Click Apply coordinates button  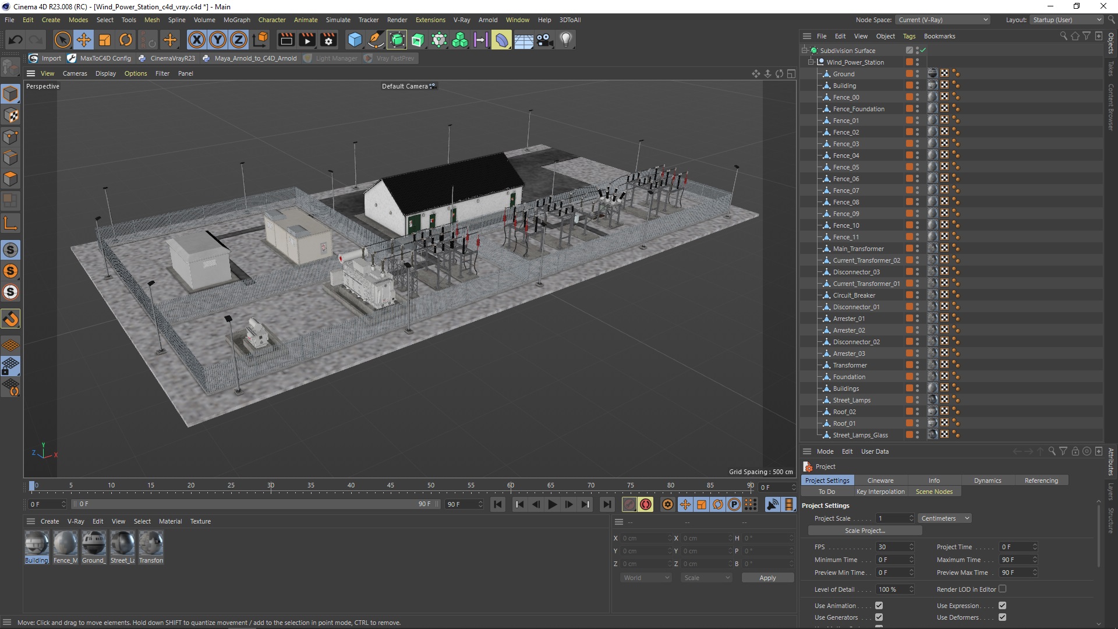pyautogui.click(x=767, y=578)
